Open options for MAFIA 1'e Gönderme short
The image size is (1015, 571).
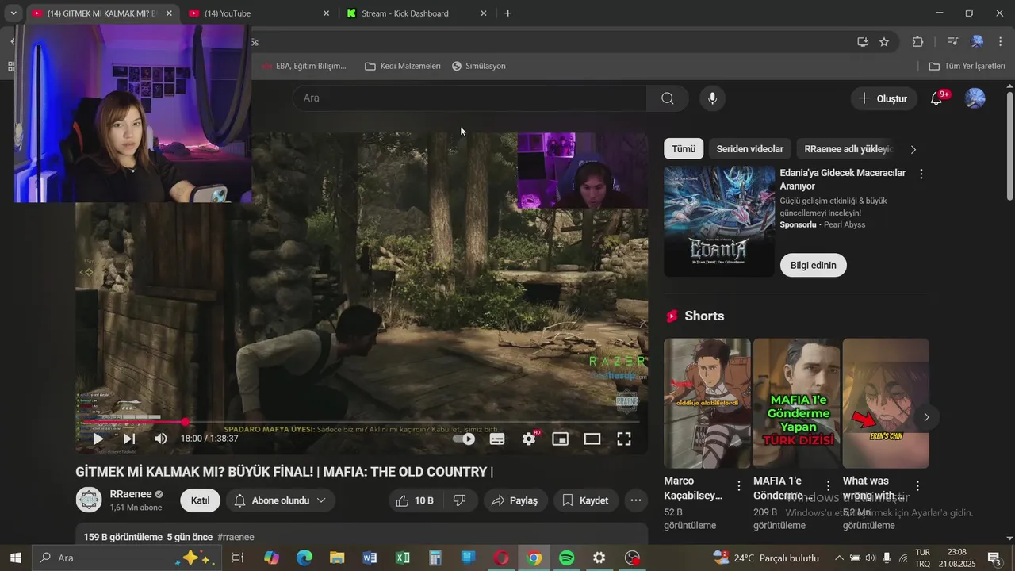pyautogui.click(x=828, y=486)
